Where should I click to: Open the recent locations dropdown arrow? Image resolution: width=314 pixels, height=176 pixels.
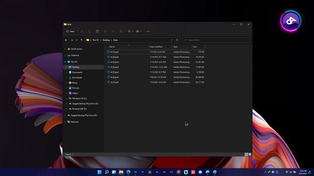77,40
